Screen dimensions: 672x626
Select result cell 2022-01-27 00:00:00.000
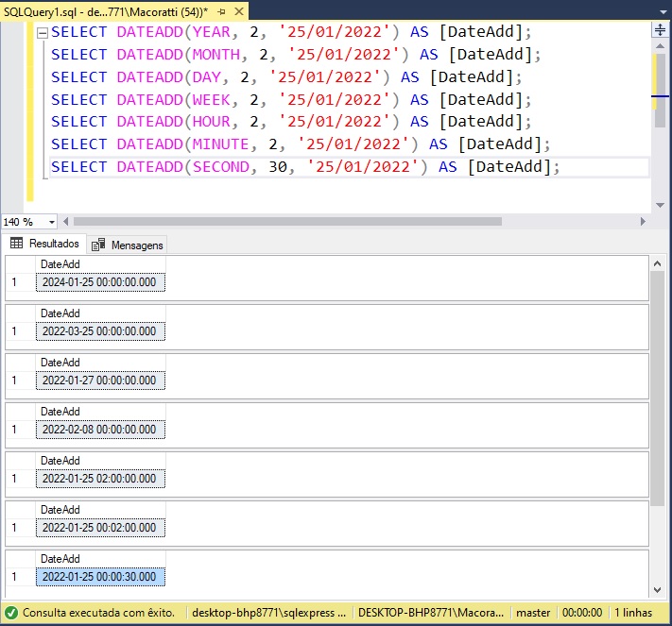(100, 381)
